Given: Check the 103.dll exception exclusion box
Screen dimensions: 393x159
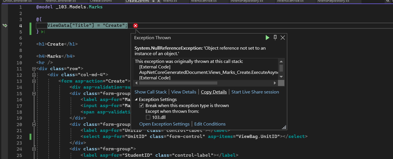Looking at the screenshot, I should (148, 117).
